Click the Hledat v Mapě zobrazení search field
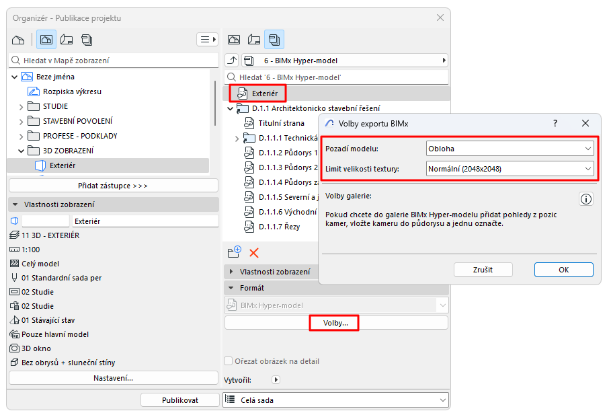Screen dimensions: 609x415 point(114,61)
